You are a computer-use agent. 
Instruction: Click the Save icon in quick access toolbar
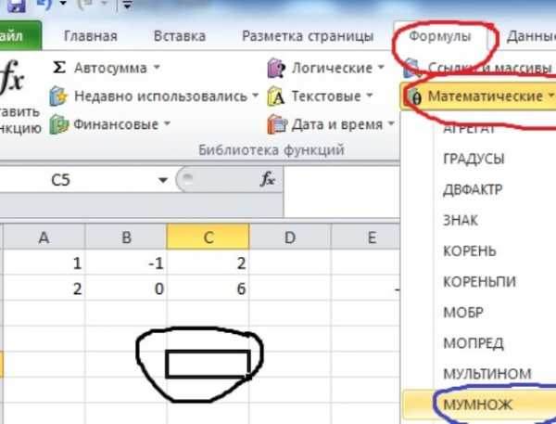click(x=17, y=5)
